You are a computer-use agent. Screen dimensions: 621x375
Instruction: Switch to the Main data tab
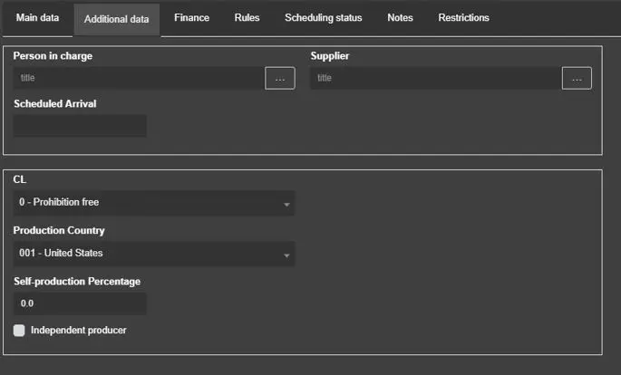36,18
